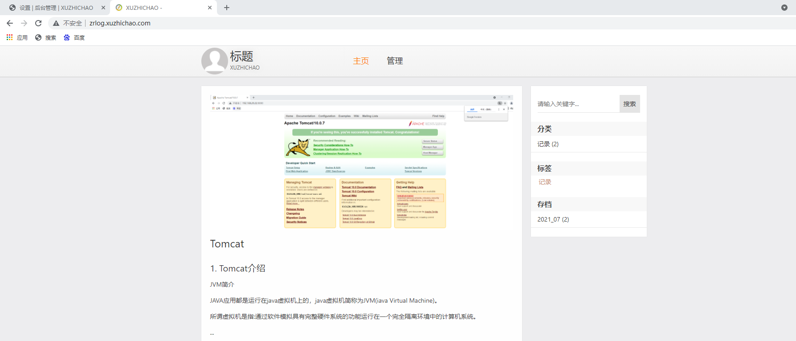Close the XUZHICHAO - tab
Viewport: 796px width, 341px height.
pos(210,8)
